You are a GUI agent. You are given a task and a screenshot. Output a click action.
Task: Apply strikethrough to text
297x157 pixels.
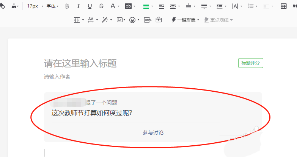coord(101,6)
